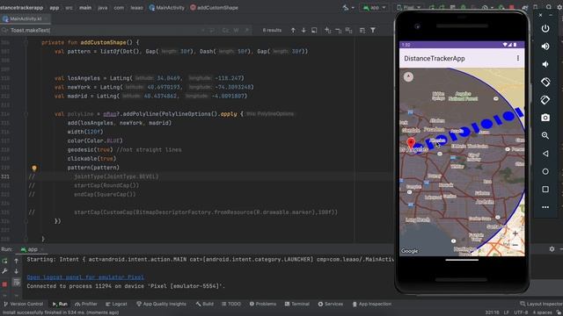Open the Logcat tool window
This screenshot has height=316, width=563.
click(x=116, y=304)
